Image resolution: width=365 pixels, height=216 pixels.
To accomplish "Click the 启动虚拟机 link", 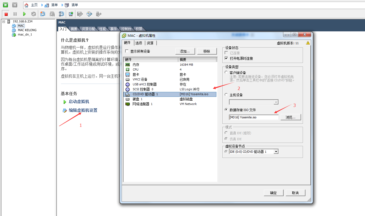I will coord(79,101).
